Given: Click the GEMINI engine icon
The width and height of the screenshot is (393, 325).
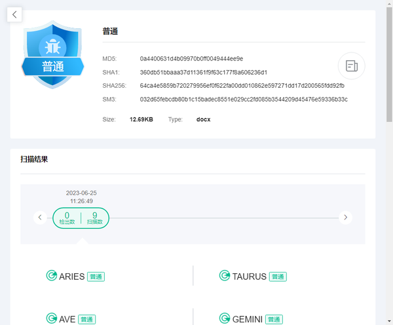Looking at the screenshot, I should coord(225,319).
